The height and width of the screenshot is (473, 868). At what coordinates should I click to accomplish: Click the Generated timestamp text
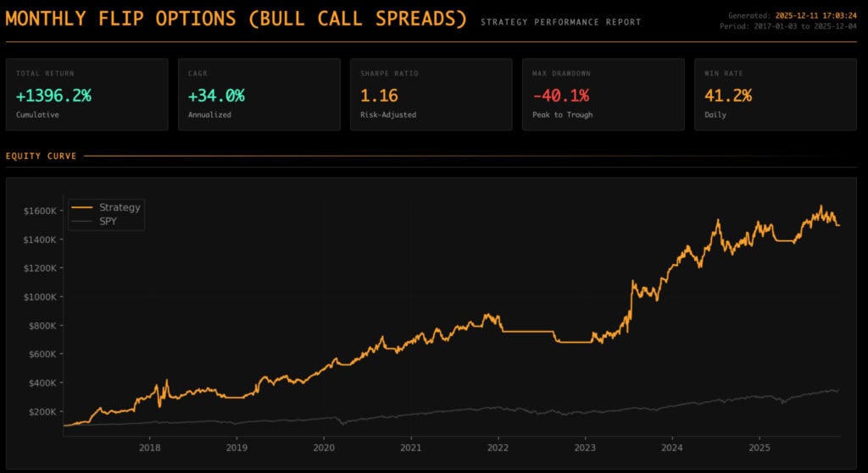tap(793, 15)
